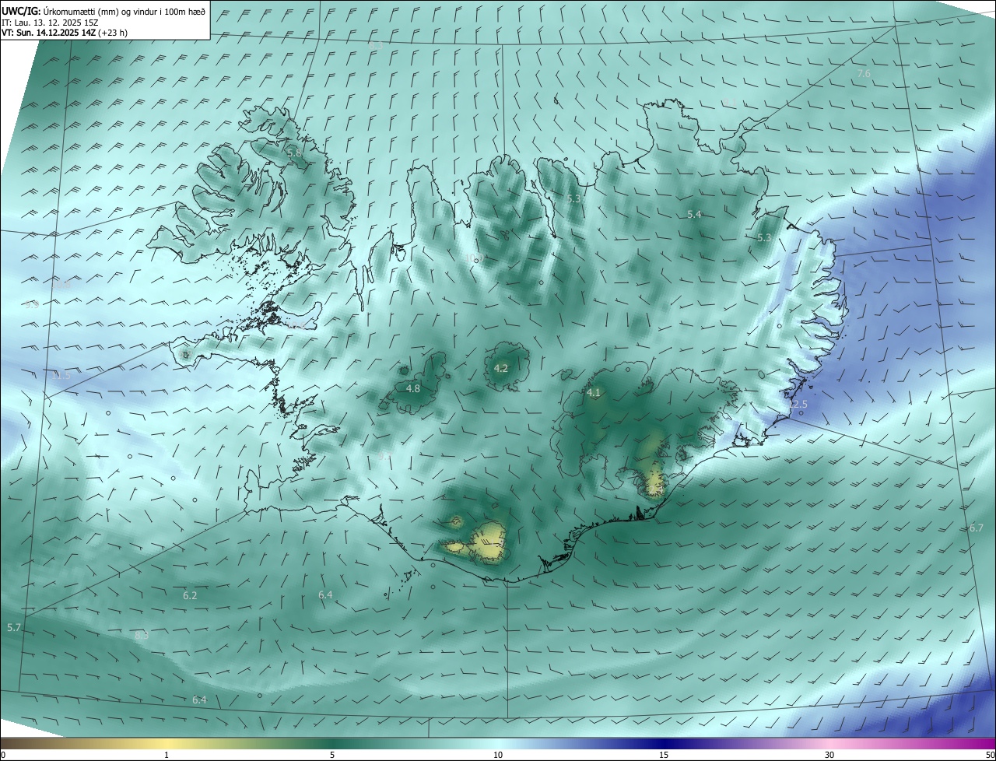Select the 'IT: Lau. 13. 12. 2025 15Z' line

pyautogui.click(x=50, y=23)
